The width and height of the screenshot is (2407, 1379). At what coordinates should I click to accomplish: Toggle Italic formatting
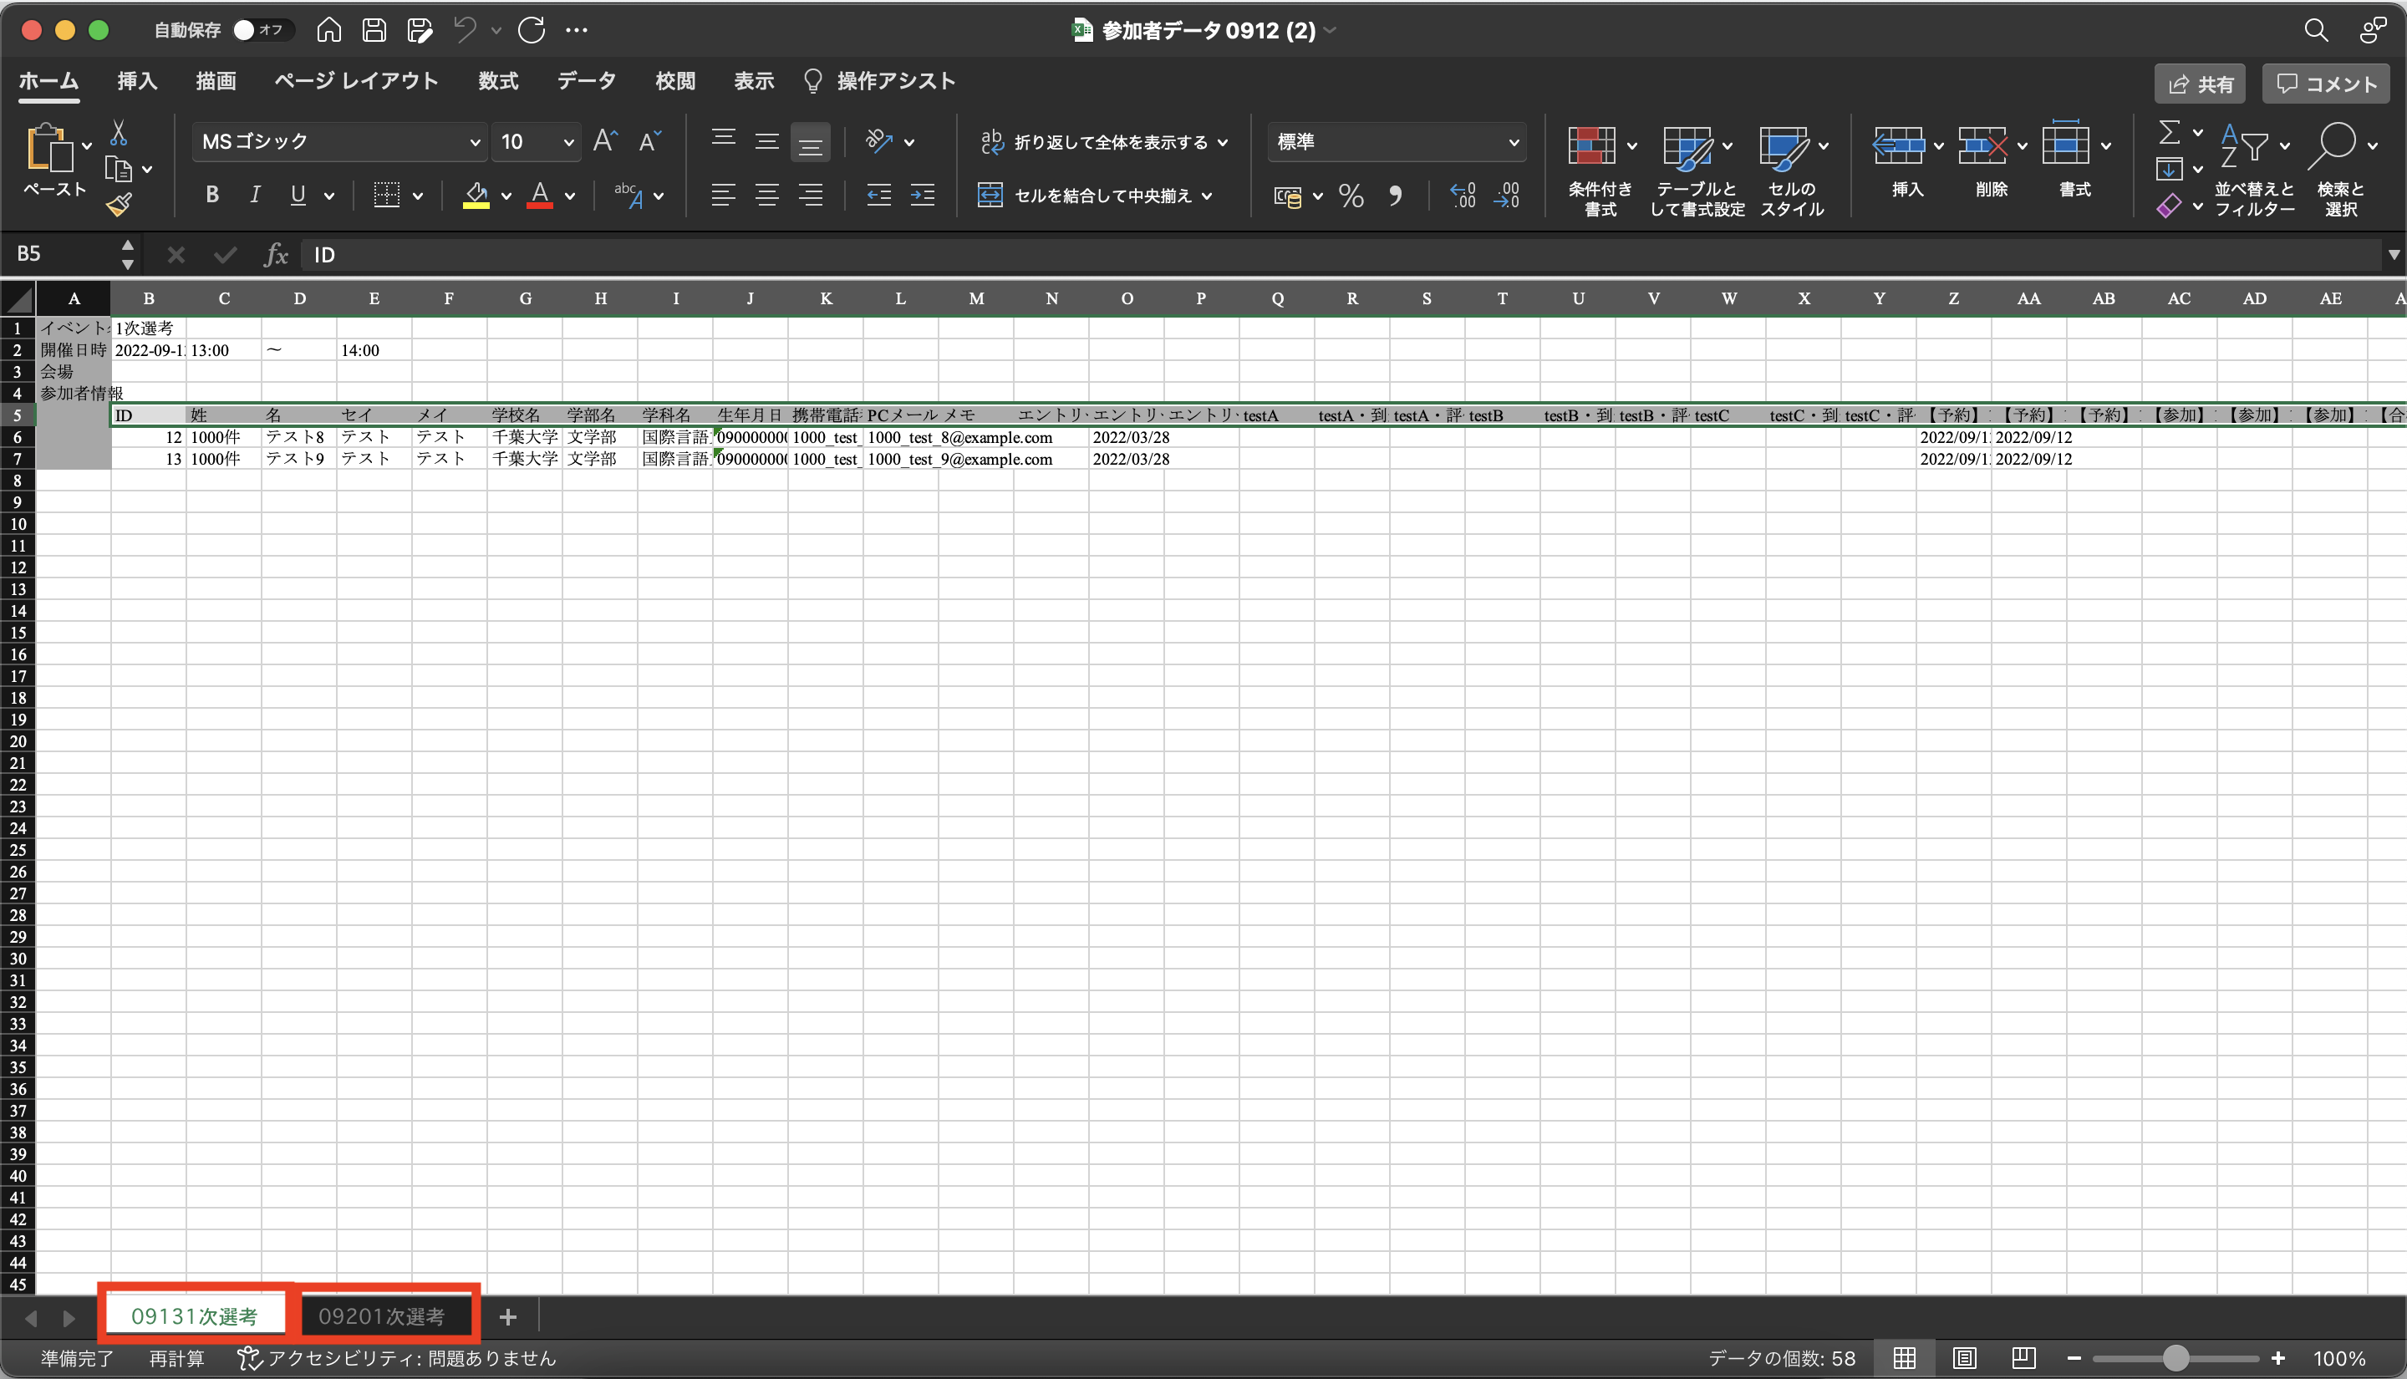click(255, 195)
